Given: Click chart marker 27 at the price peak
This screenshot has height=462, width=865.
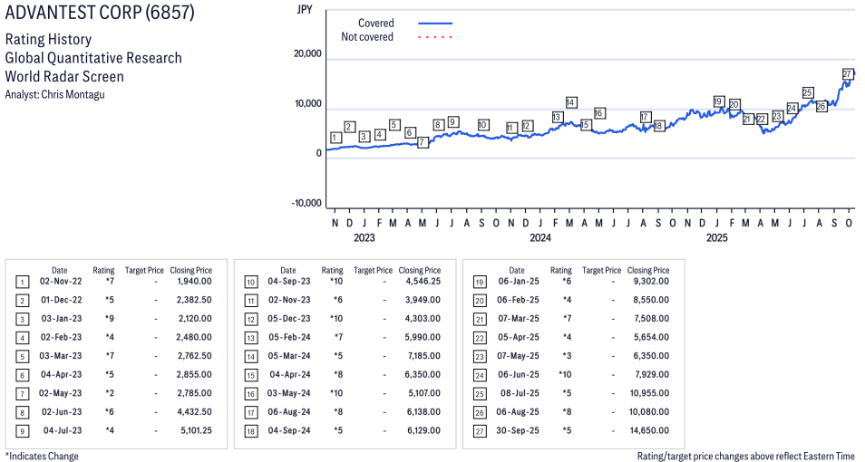Looking at the screenshot, I should (848, 73).
